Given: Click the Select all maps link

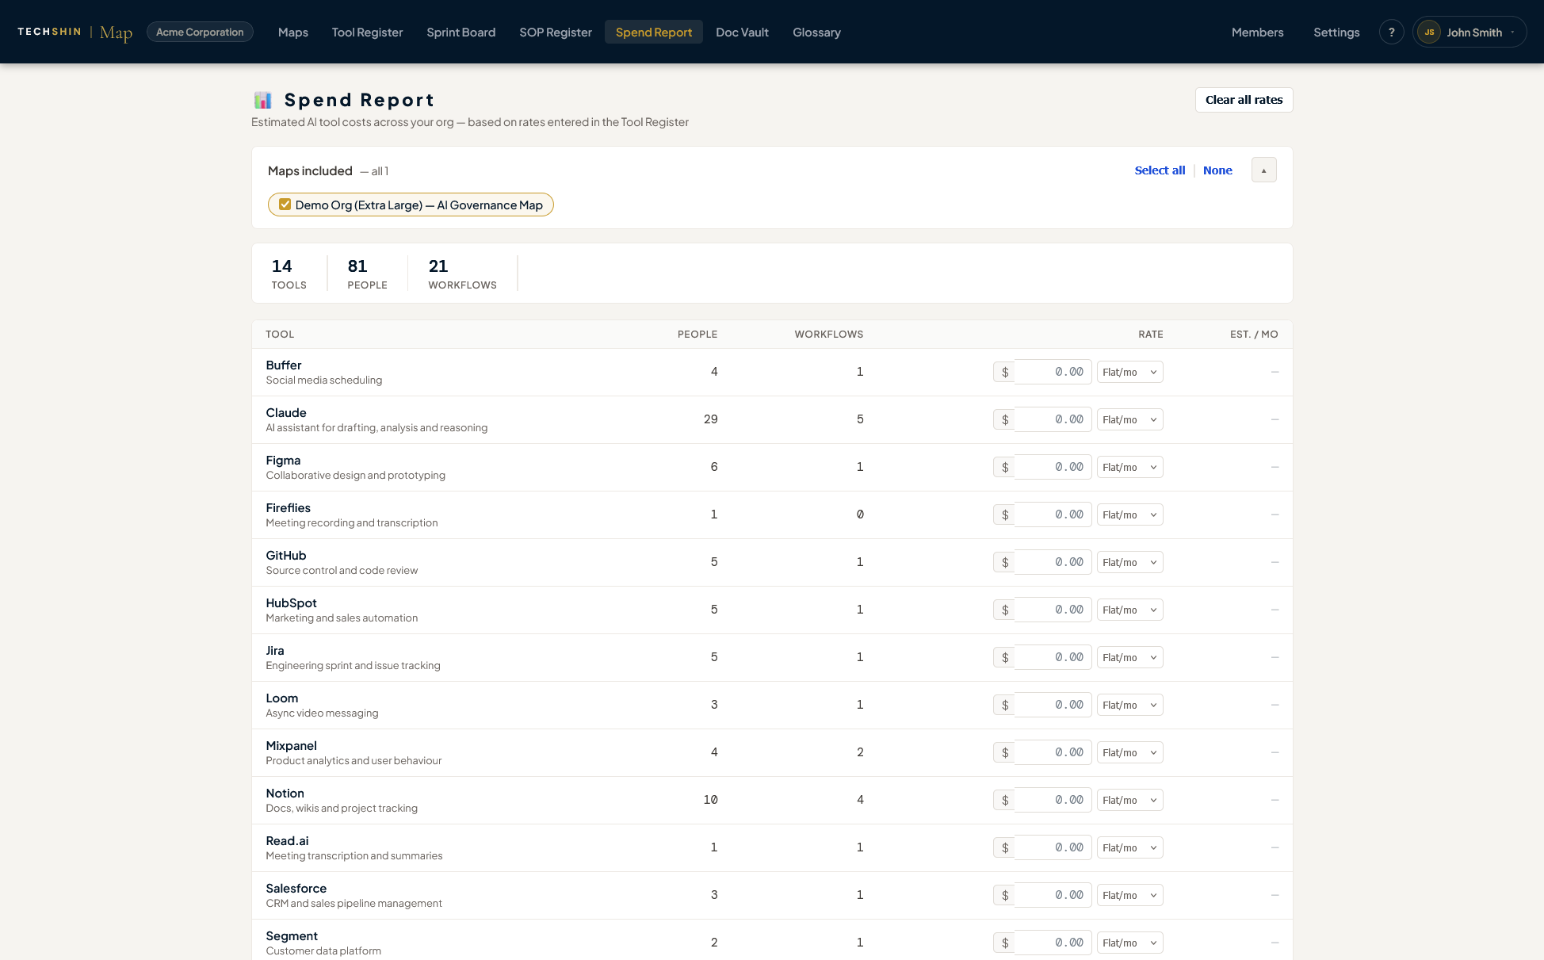Looking at the screenshot, I should pyautogui.click(x=1160, y=170).
